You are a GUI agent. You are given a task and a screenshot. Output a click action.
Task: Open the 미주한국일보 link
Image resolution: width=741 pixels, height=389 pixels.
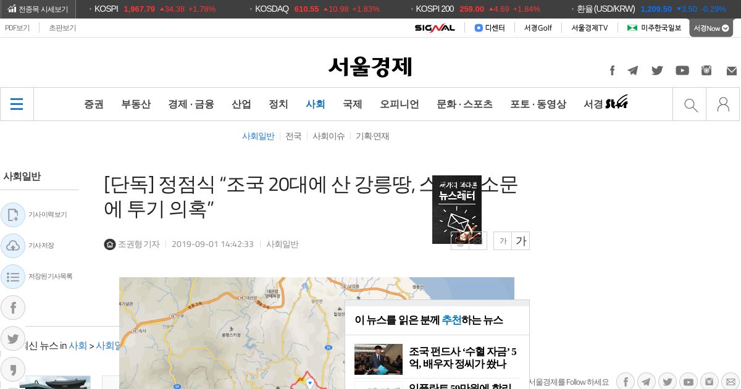tap(654, 28)
